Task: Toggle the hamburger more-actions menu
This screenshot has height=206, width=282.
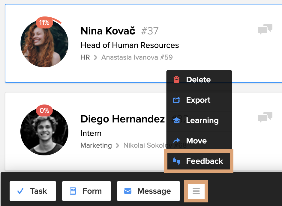Action: click(196, 191)
